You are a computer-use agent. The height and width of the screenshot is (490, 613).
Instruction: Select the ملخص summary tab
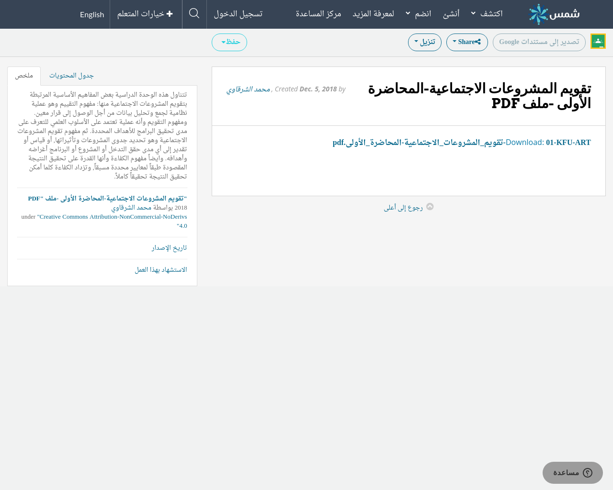tap(23, 75)
